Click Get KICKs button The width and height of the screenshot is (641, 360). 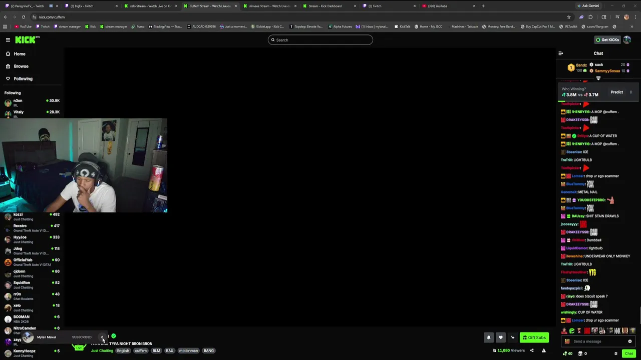pyautogui.click(x=607, y=40)
